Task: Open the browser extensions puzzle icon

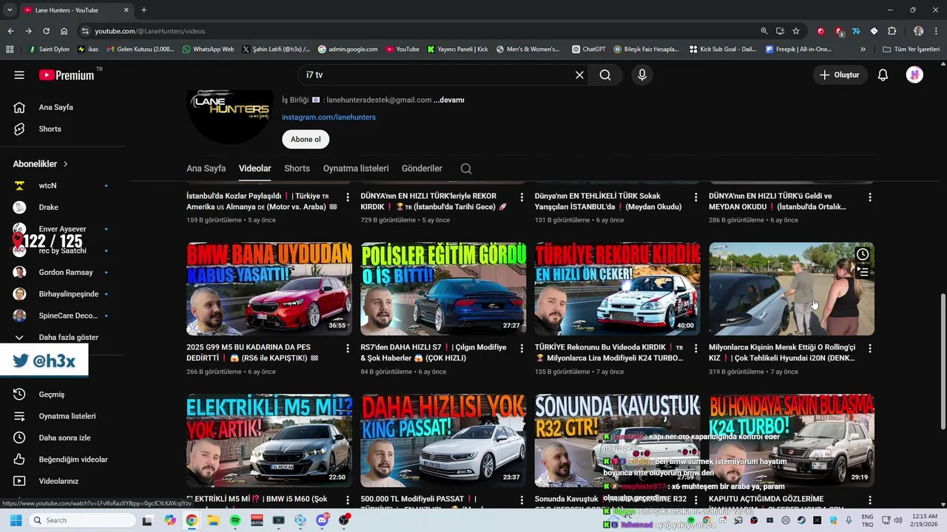Action: [892, 31]
